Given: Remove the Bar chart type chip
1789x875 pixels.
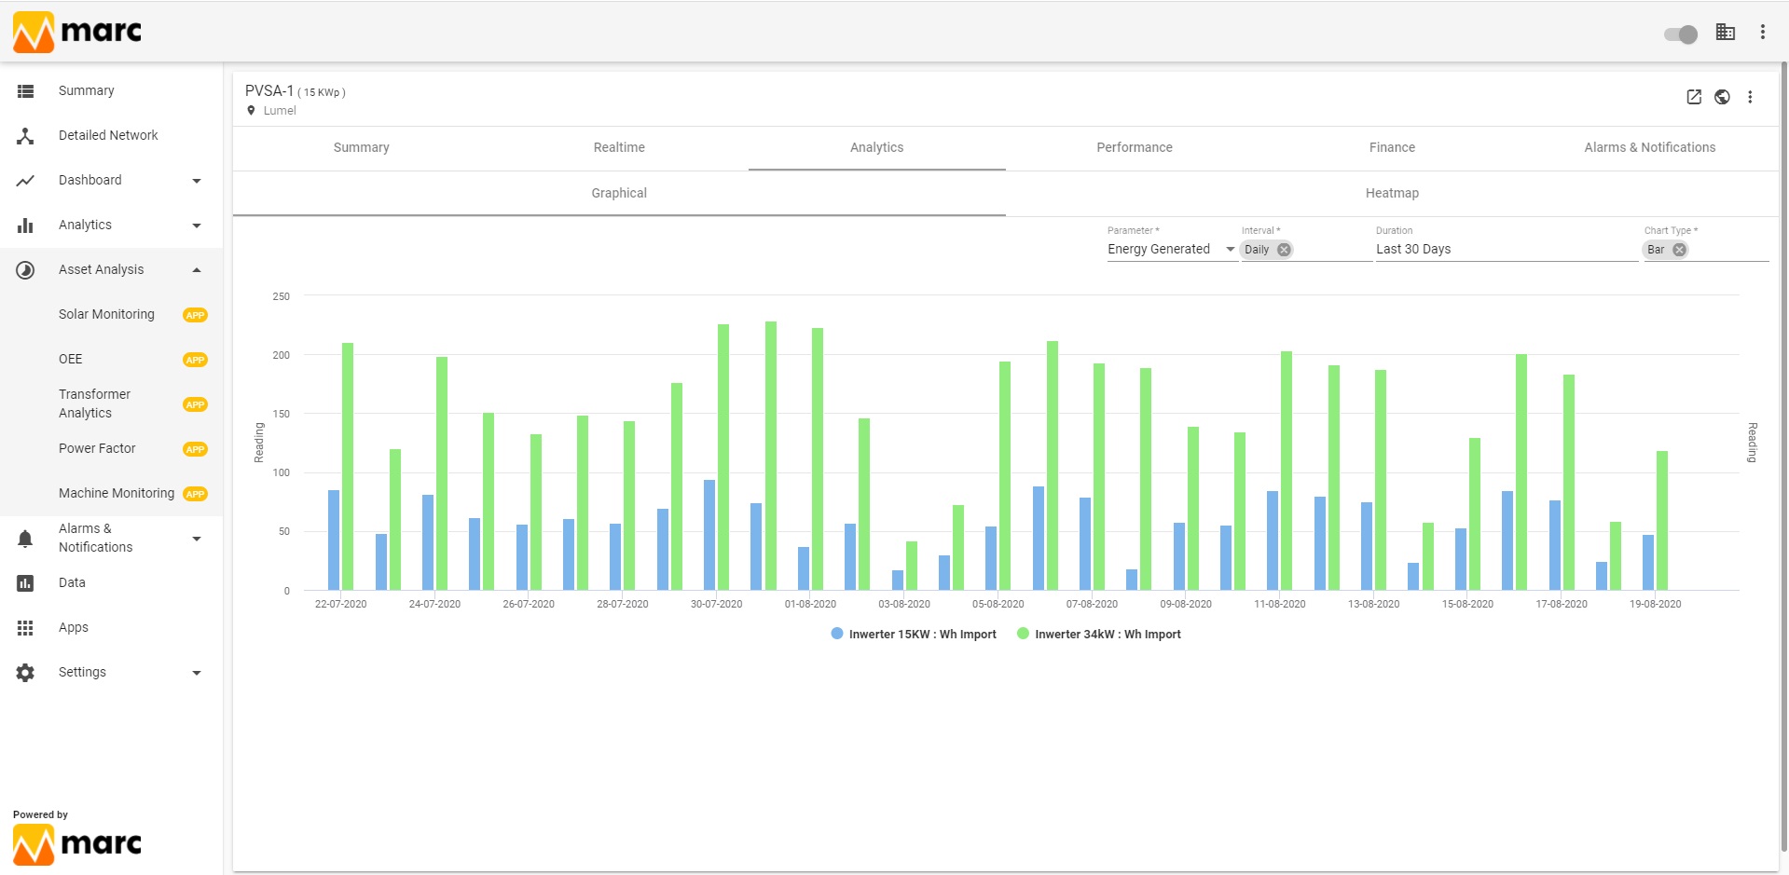Looking at the screenshot, I should point(1679,250).
